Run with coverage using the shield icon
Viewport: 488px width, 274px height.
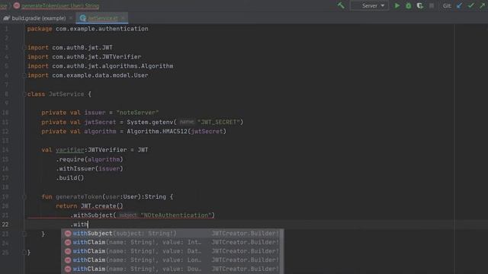click(x=420, y=5)
